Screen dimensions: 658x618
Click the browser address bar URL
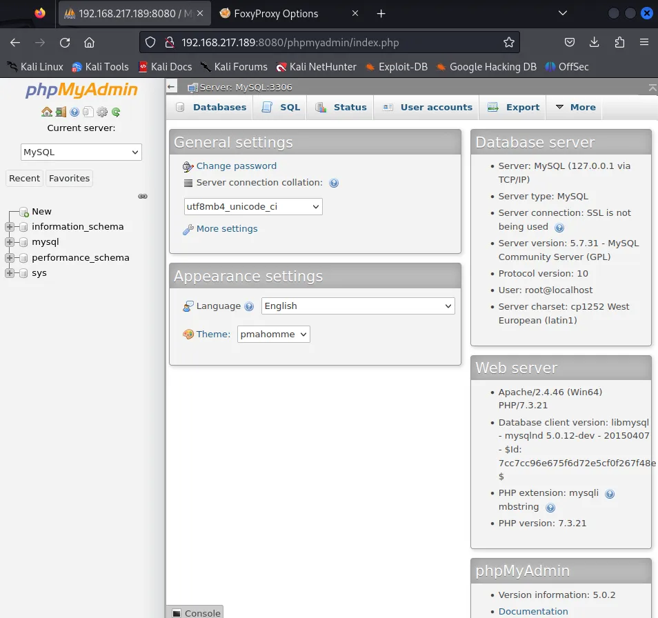coord(290,42)
